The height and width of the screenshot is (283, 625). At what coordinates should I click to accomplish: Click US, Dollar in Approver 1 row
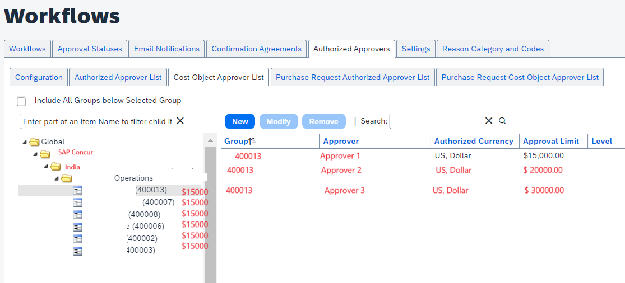click(453, 156)
